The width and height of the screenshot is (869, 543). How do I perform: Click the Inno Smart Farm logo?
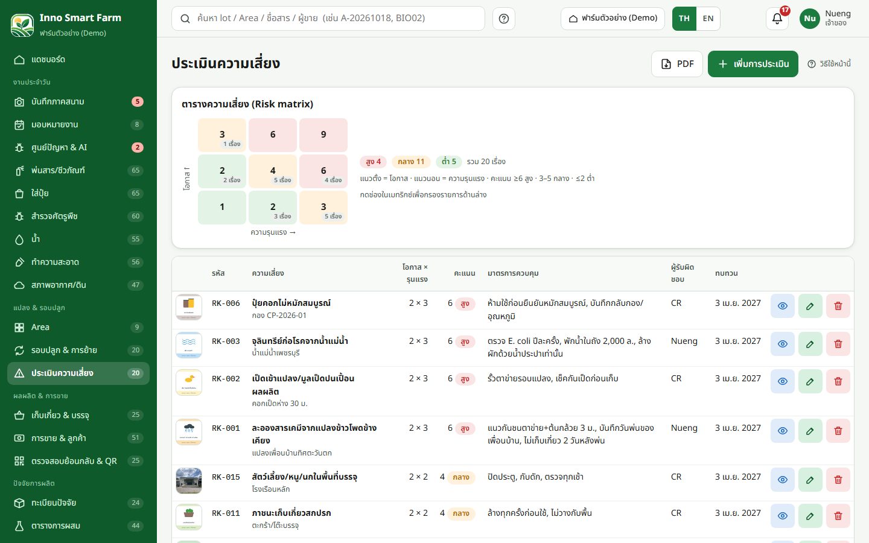point(22,25)
